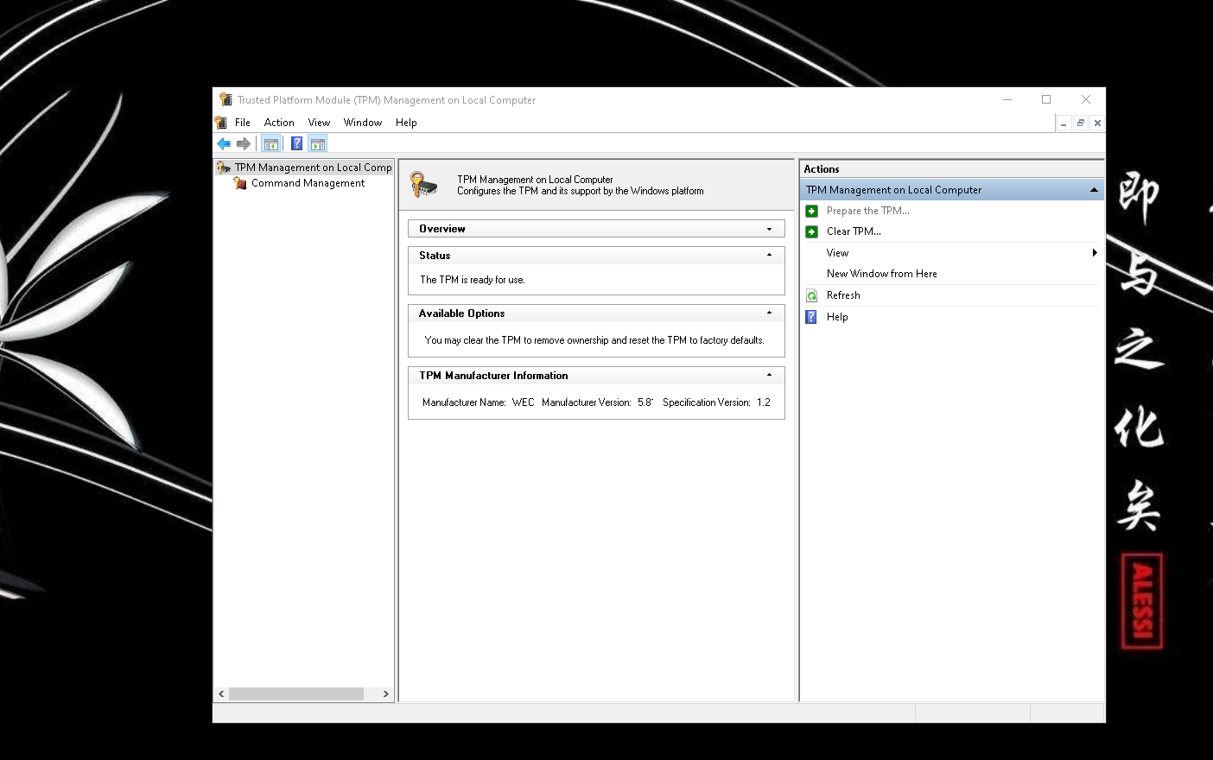Collapse the TPM Management on Local Computer actions group
The width and height of the screenshot is (1213, 760).
coord(1094,190)
